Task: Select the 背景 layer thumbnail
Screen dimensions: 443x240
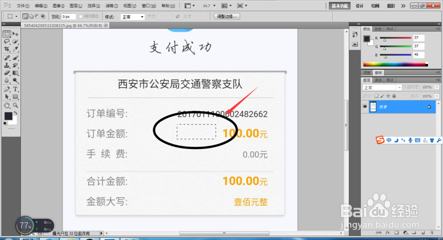Action: (373, 107)
